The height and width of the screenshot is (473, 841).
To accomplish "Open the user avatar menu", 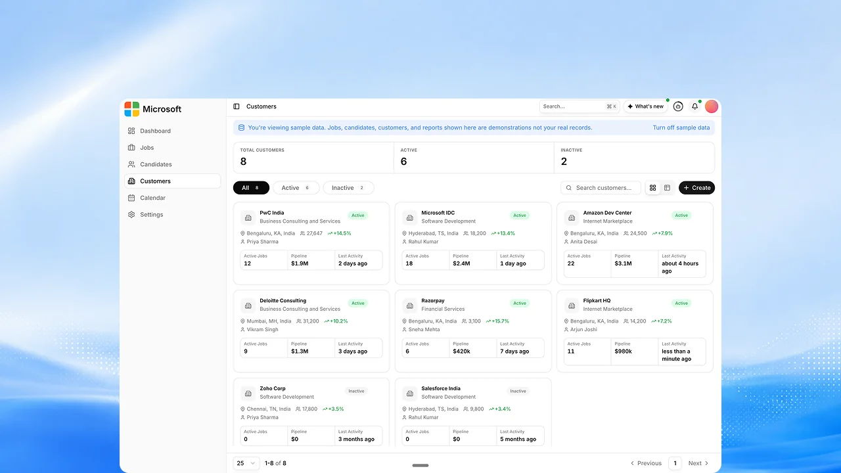I will [x=712, y=106].
